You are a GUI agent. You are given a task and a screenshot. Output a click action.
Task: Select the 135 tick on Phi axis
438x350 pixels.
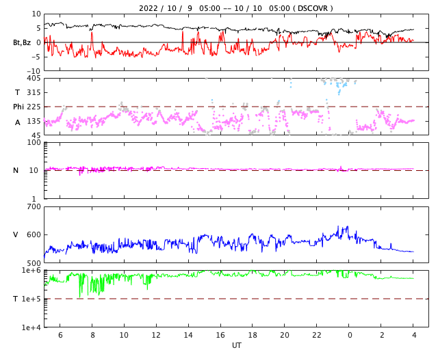pyautogui.click(x=34, y=121)
